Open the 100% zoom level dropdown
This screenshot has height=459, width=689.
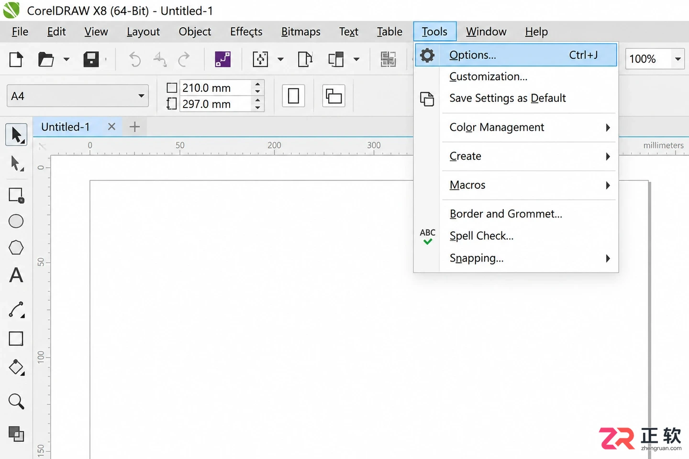(678, 59)
